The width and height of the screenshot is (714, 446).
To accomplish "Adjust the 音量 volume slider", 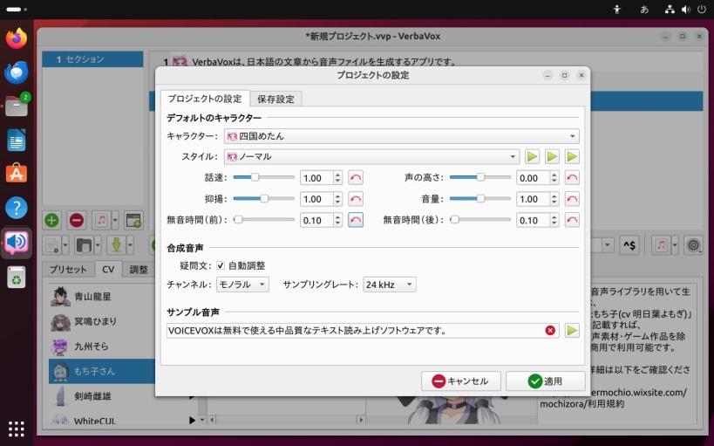I will pyautogui.click(x=480, y=198).
